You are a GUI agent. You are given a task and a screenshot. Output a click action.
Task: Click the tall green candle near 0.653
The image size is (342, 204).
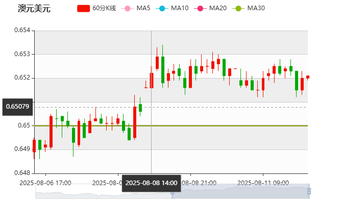pyautogui.click(x=163, y=69)
